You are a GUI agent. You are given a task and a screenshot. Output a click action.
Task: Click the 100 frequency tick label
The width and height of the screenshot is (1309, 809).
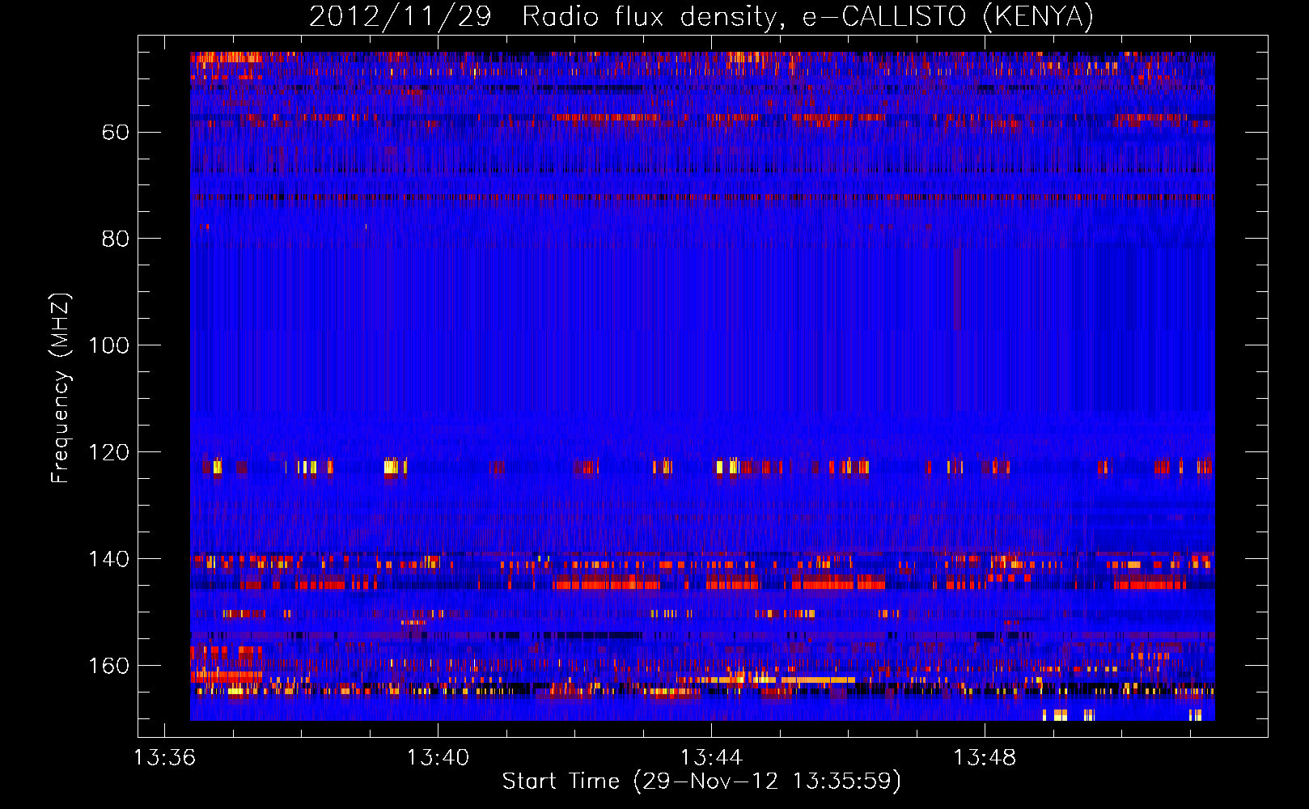109,345
